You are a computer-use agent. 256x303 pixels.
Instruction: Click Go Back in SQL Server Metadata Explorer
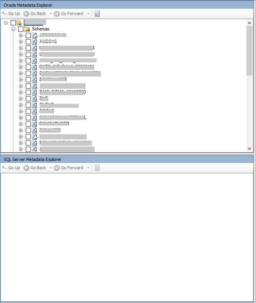click(35, 168)
